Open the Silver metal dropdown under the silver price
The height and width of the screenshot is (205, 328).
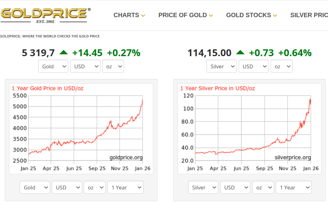(x=221, y=66)
